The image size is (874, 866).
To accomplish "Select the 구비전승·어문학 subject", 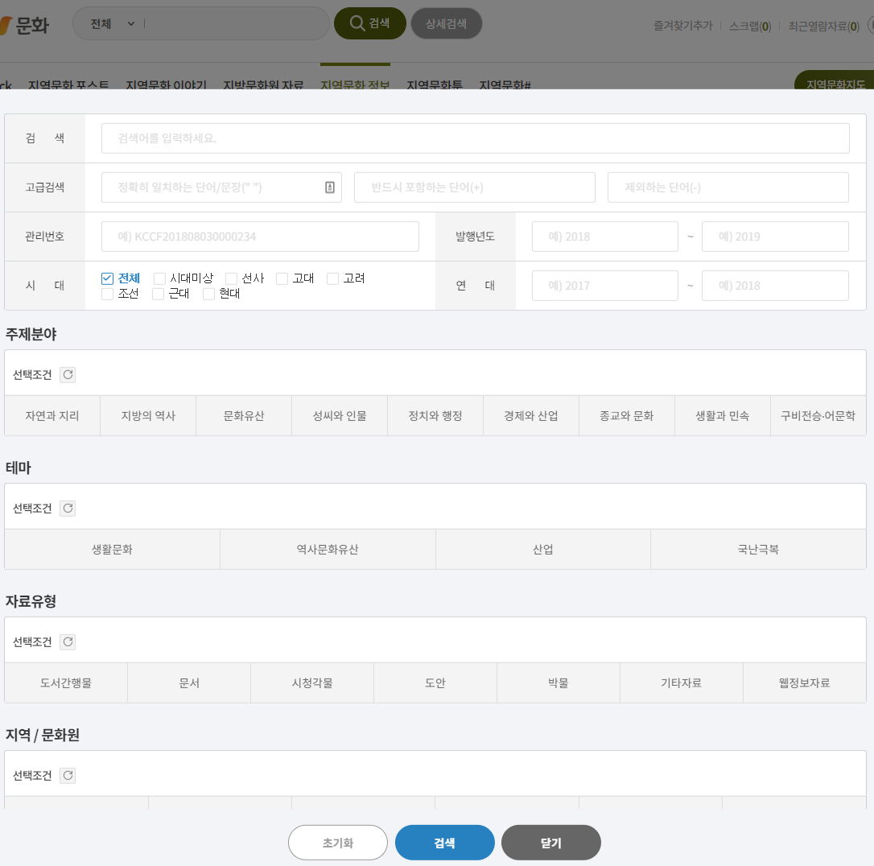I will (x=818, y=416).
